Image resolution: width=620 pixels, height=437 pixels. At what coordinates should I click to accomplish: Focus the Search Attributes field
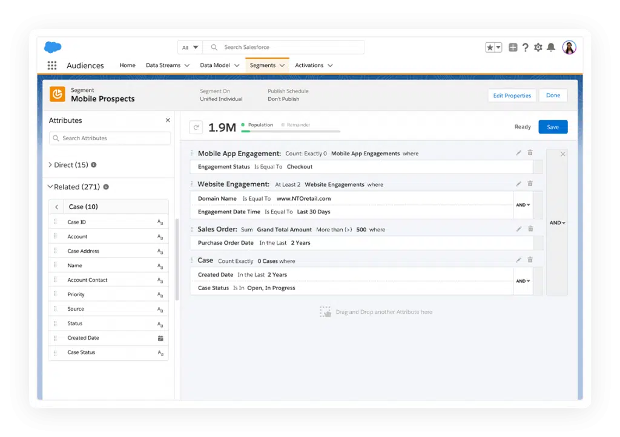[110, 138]
